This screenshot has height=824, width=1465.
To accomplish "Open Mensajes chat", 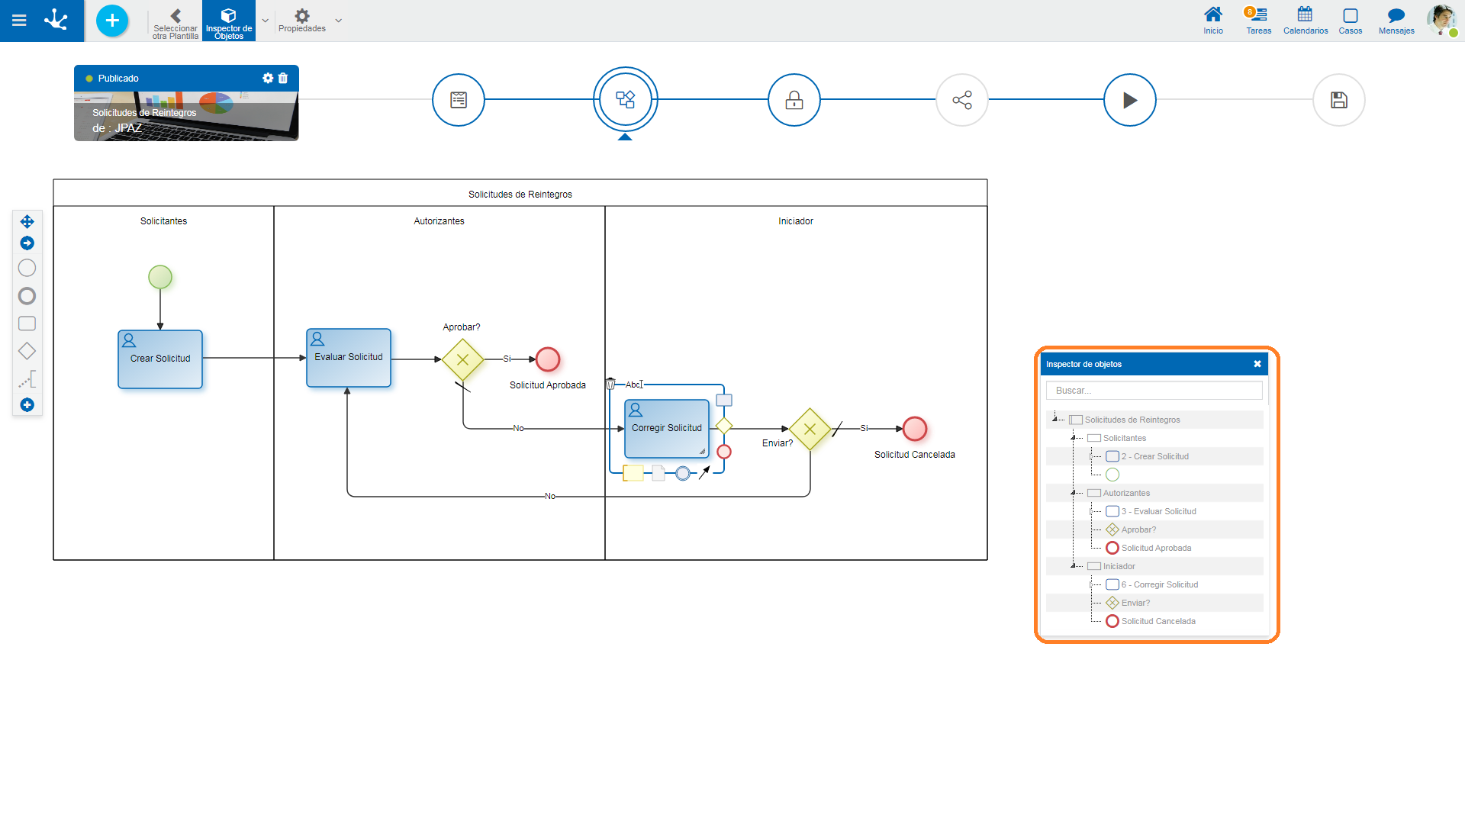I will 1396,21.
